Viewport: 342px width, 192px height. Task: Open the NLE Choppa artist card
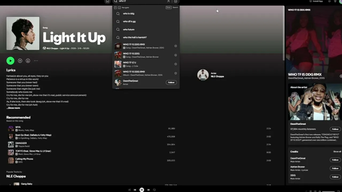coord(211,75)
